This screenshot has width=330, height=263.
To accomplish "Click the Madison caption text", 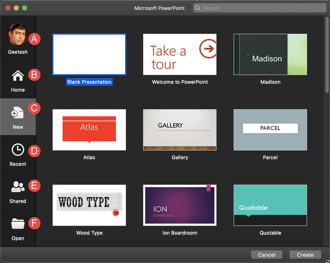I will coord(270,82).
